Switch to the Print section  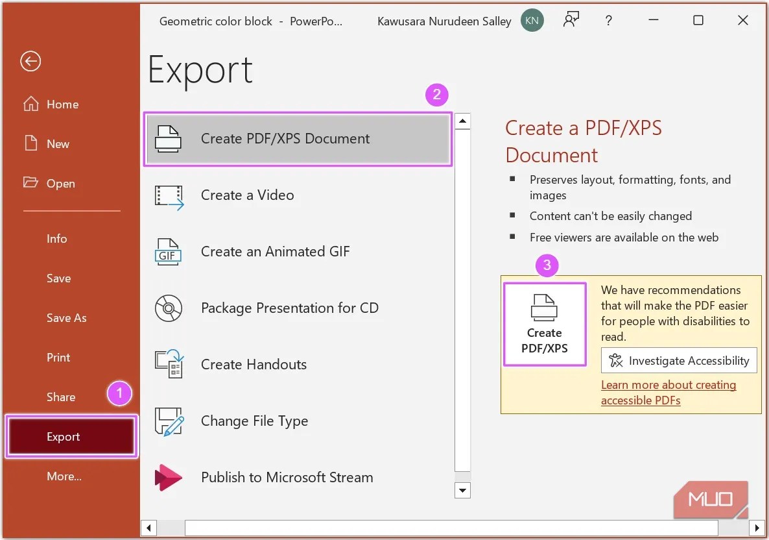coord(58,357)
